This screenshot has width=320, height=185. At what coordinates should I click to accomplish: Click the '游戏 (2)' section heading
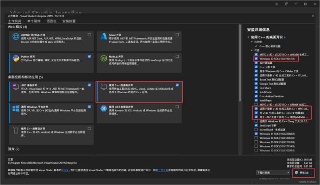pos(14,149)
